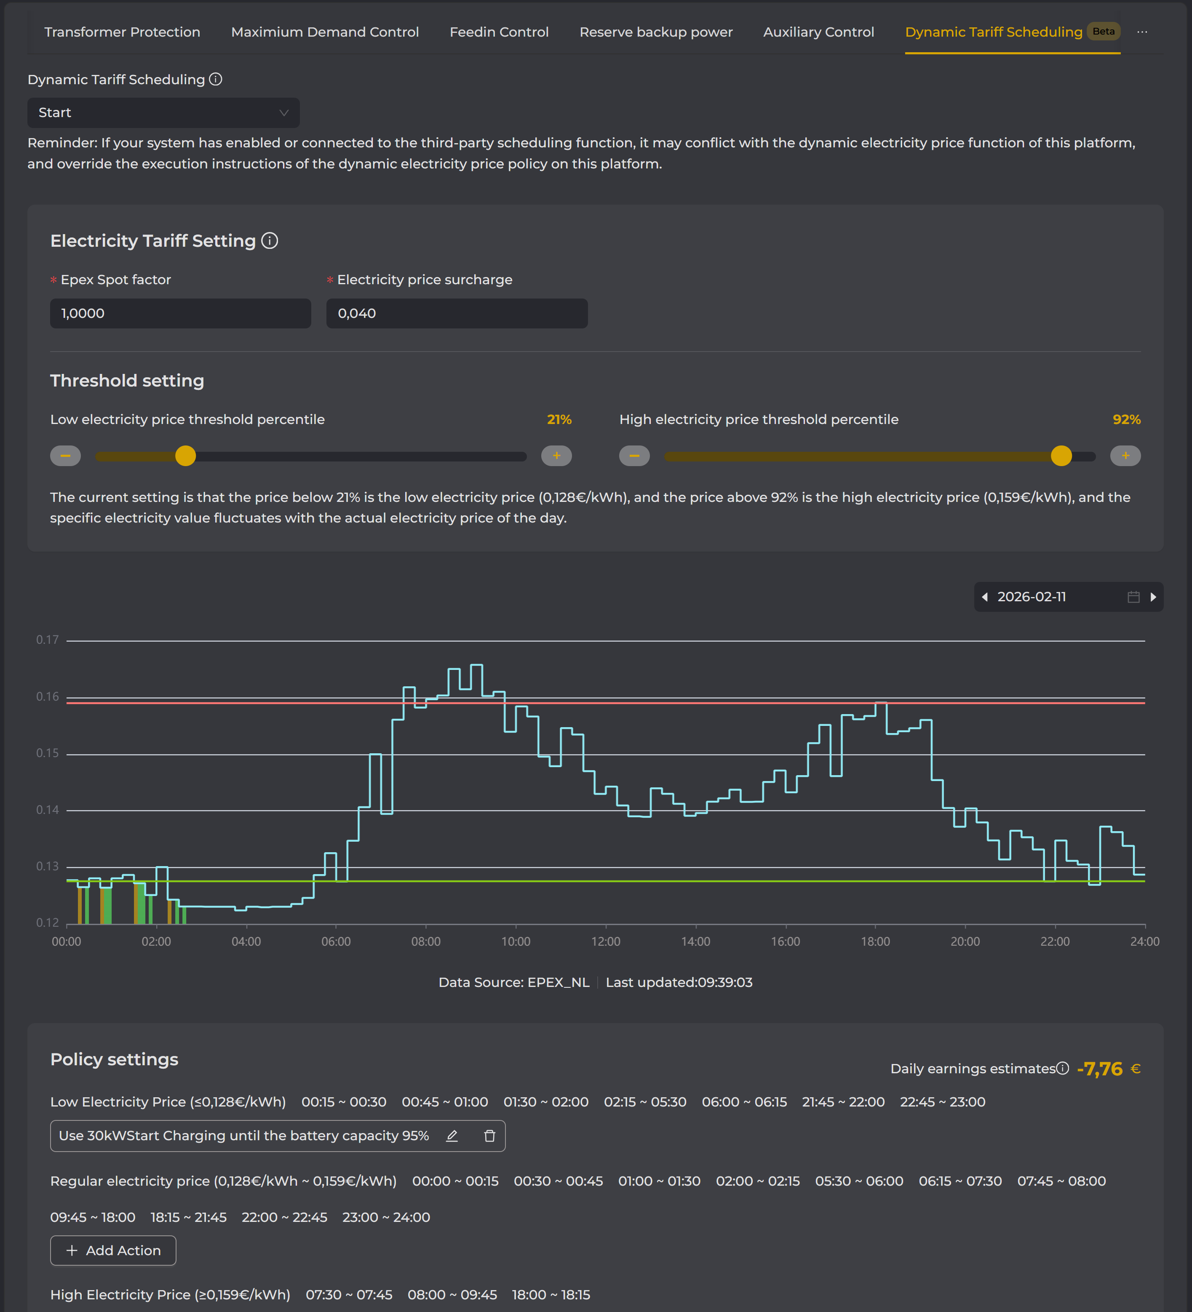Edit the 30kW charging action with pencil icon
The image size is (1192, 1312).
[x=452, y=1136]
